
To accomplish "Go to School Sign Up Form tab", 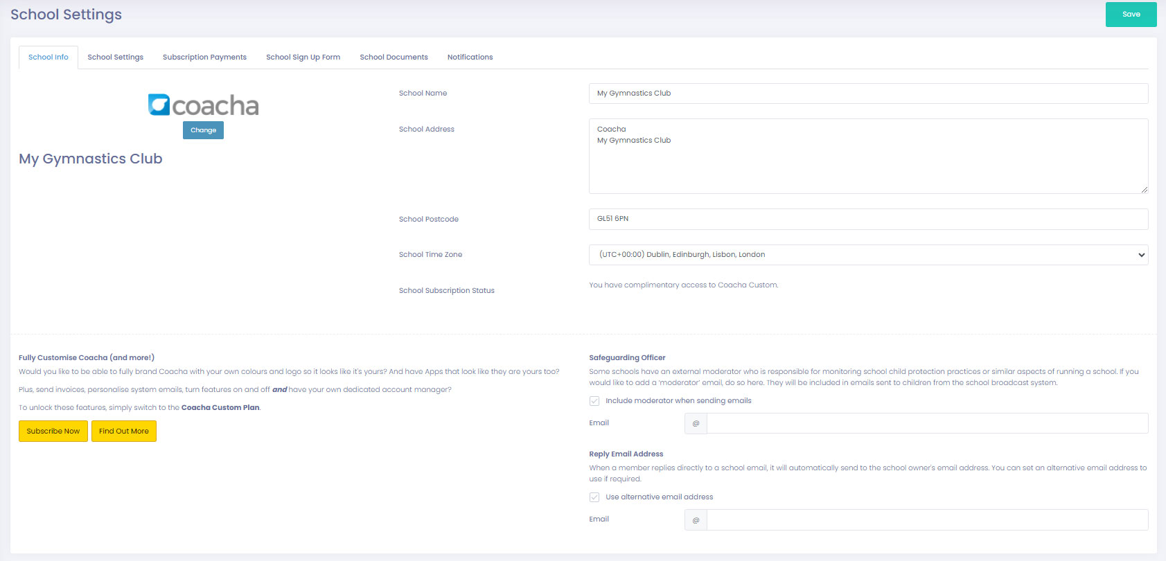I will coord(303,57).
